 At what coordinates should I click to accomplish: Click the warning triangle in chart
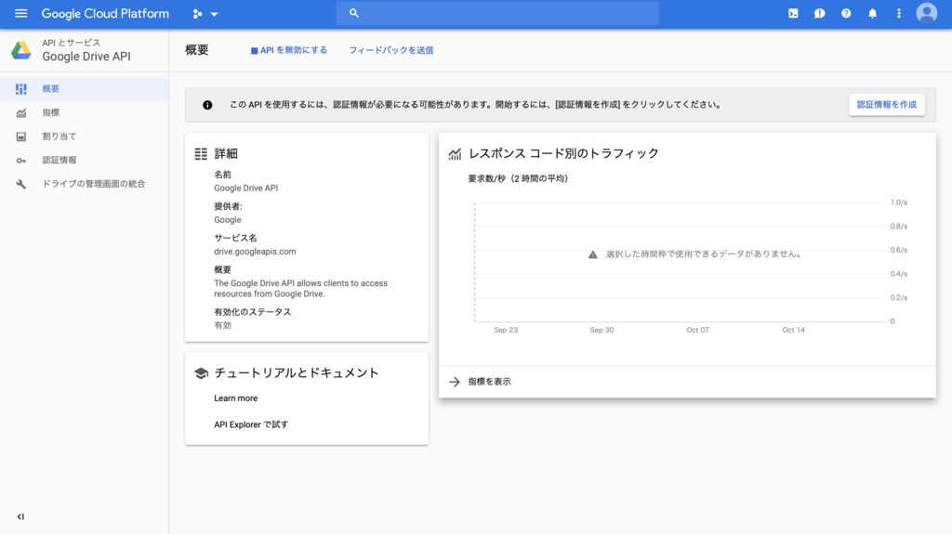[592, 254]
